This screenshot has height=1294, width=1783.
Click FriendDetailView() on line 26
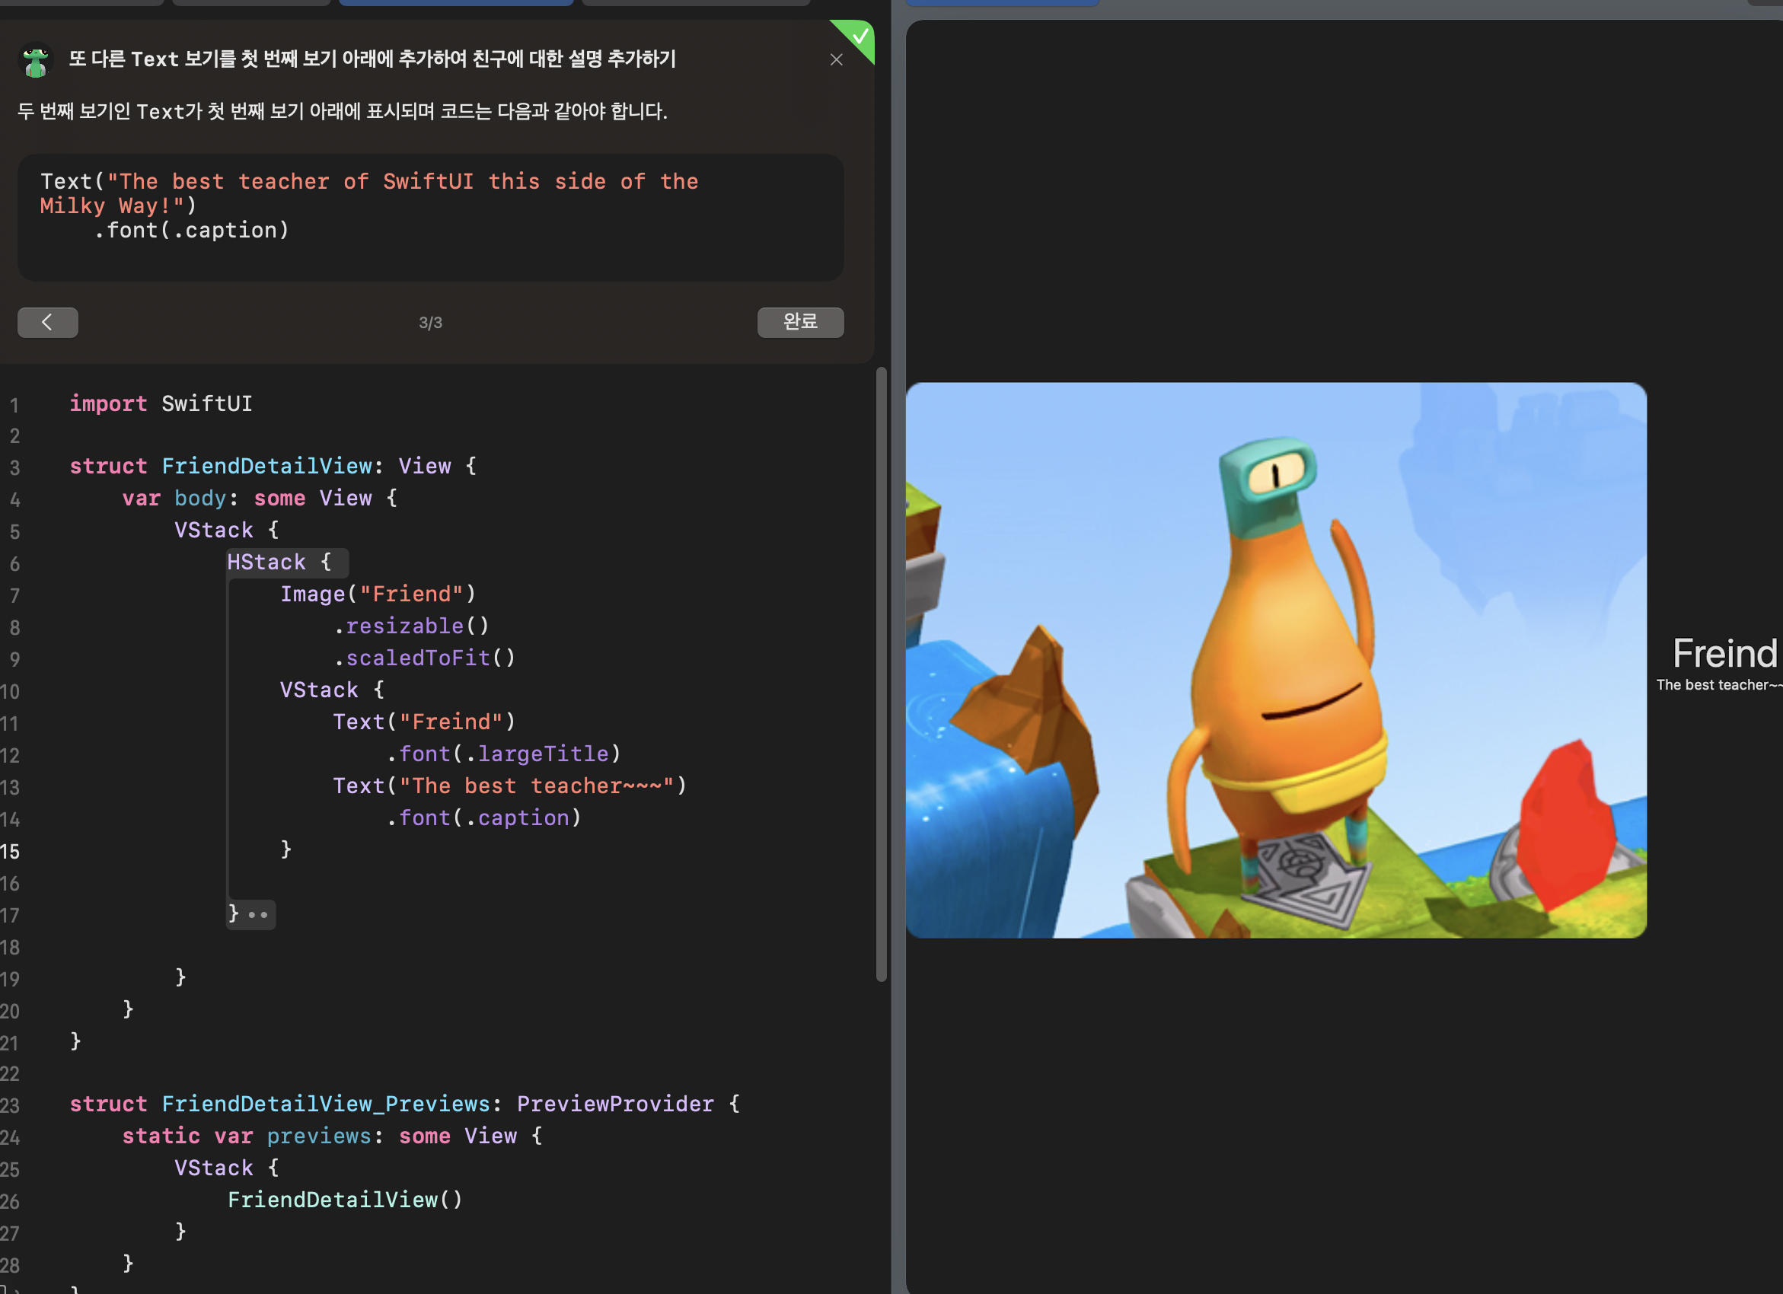point(345,1200)
